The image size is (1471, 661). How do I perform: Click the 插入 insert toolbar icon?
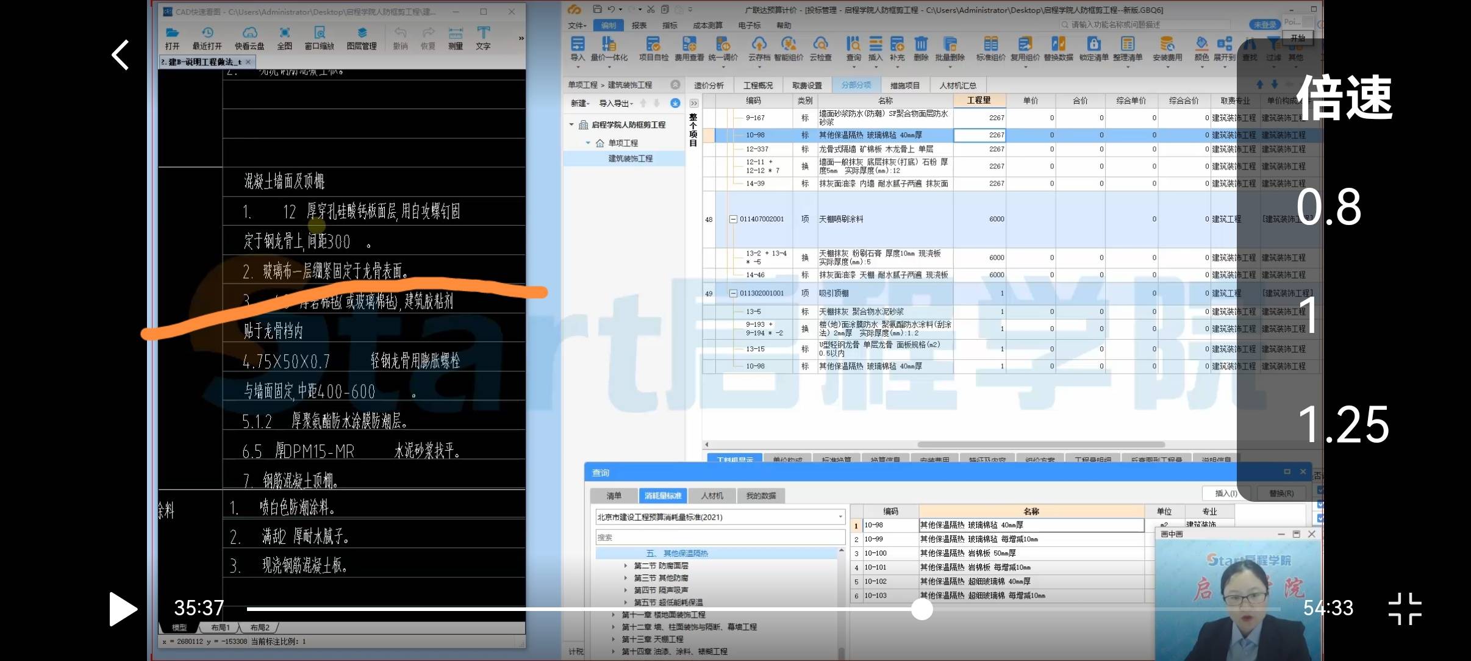[x=875, y=49]
